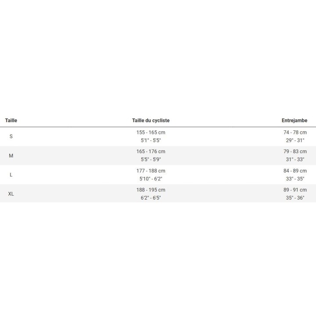The width and height of the screenshot is (316, 316).
Task: Click the 84 - 89 cm inseam value
Action: (295, 171)
